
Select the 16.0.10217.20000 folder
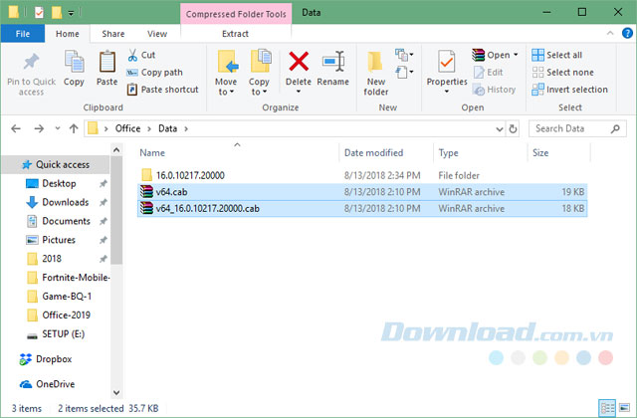tap(362, 175)
